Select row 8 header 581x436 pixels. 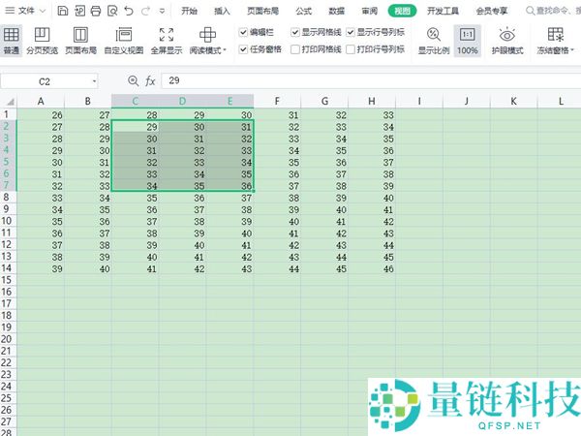(8, 197)
